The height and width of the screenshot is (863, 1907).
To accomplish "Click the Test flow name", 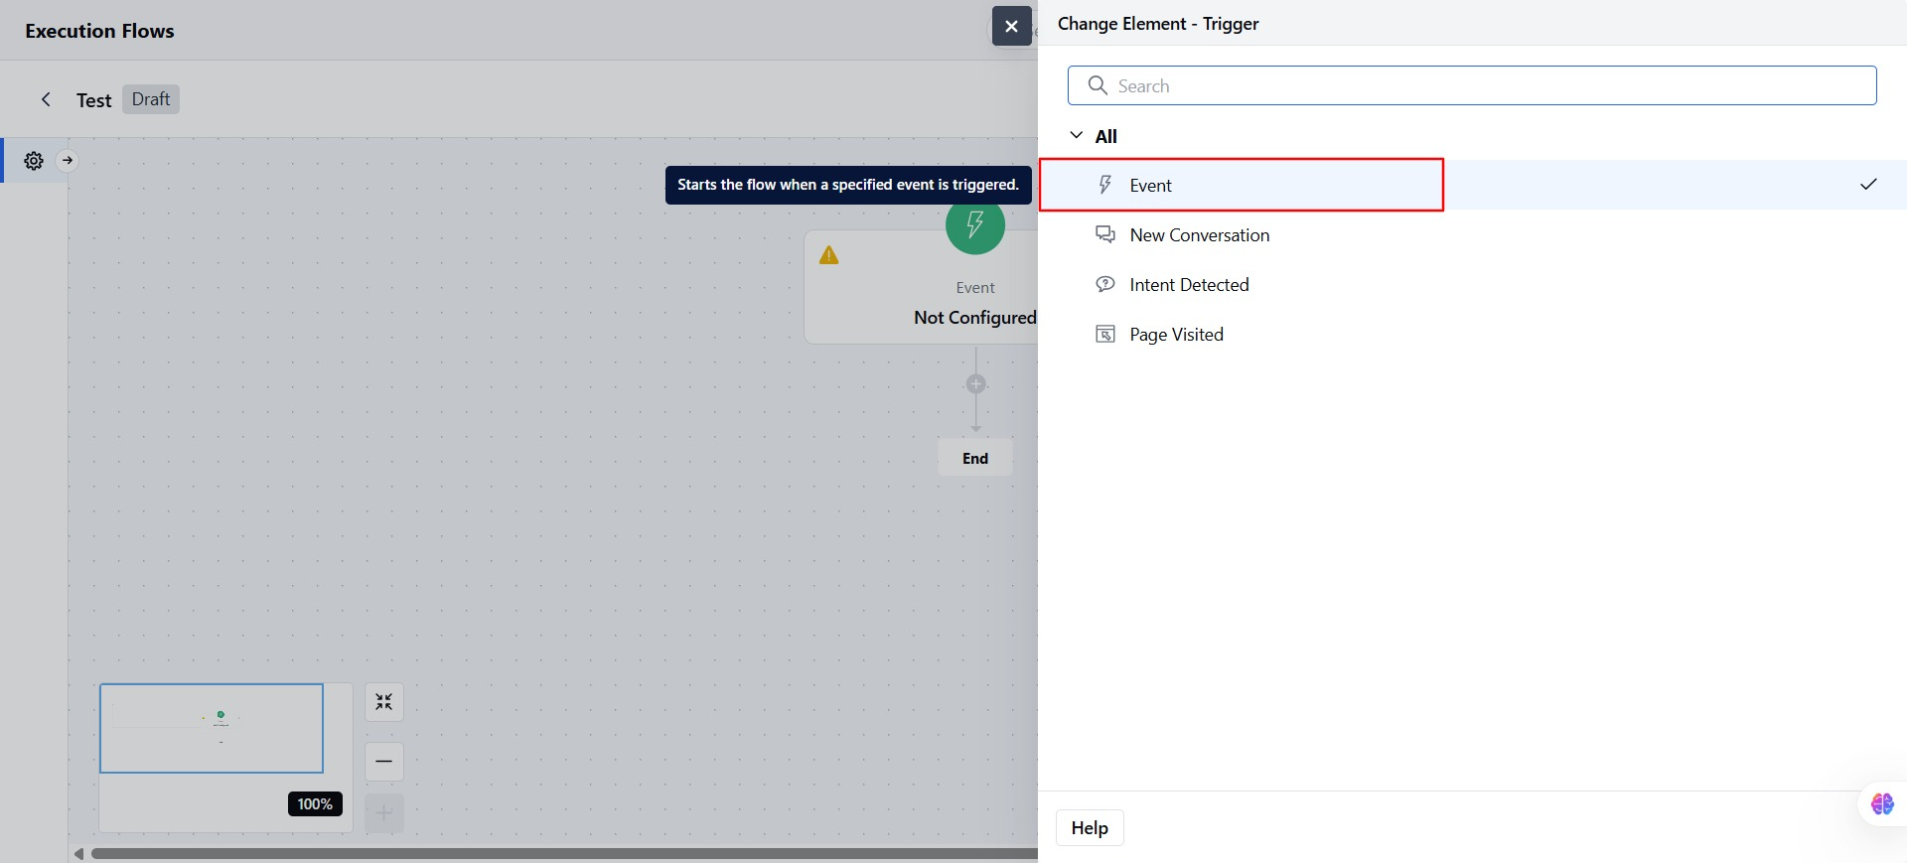I will point(94,100).
